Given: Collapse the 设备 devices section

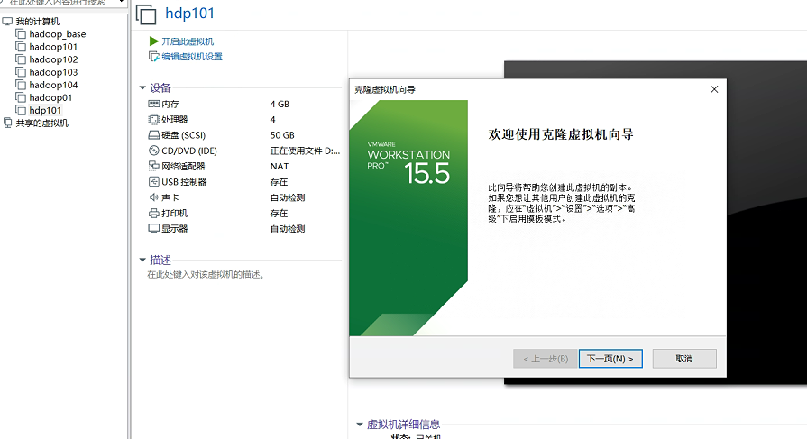Looking at the screenshot, I should click(x=142, y=88).
